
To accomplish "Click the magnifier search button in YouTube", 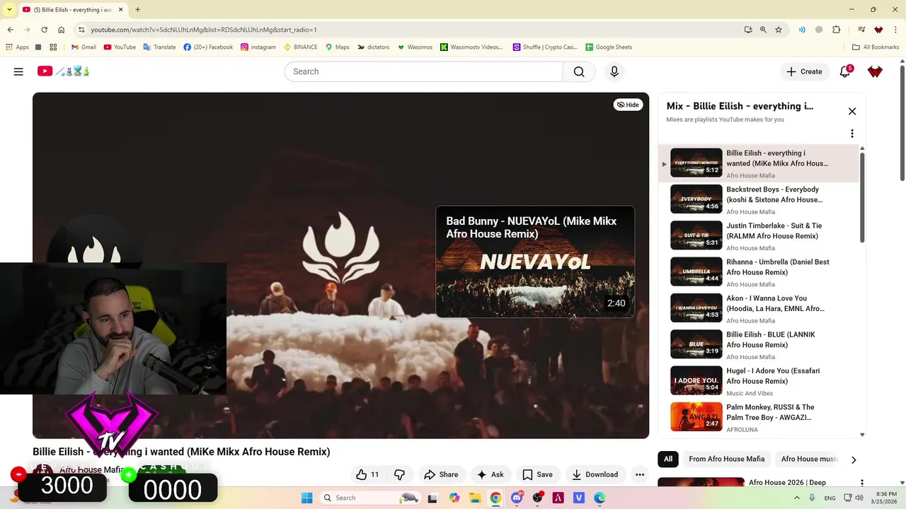I will tap(579, 71).
